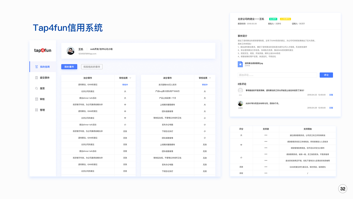
Task: Click submit date 2018.02.20
Action: [x=252, y=24]
